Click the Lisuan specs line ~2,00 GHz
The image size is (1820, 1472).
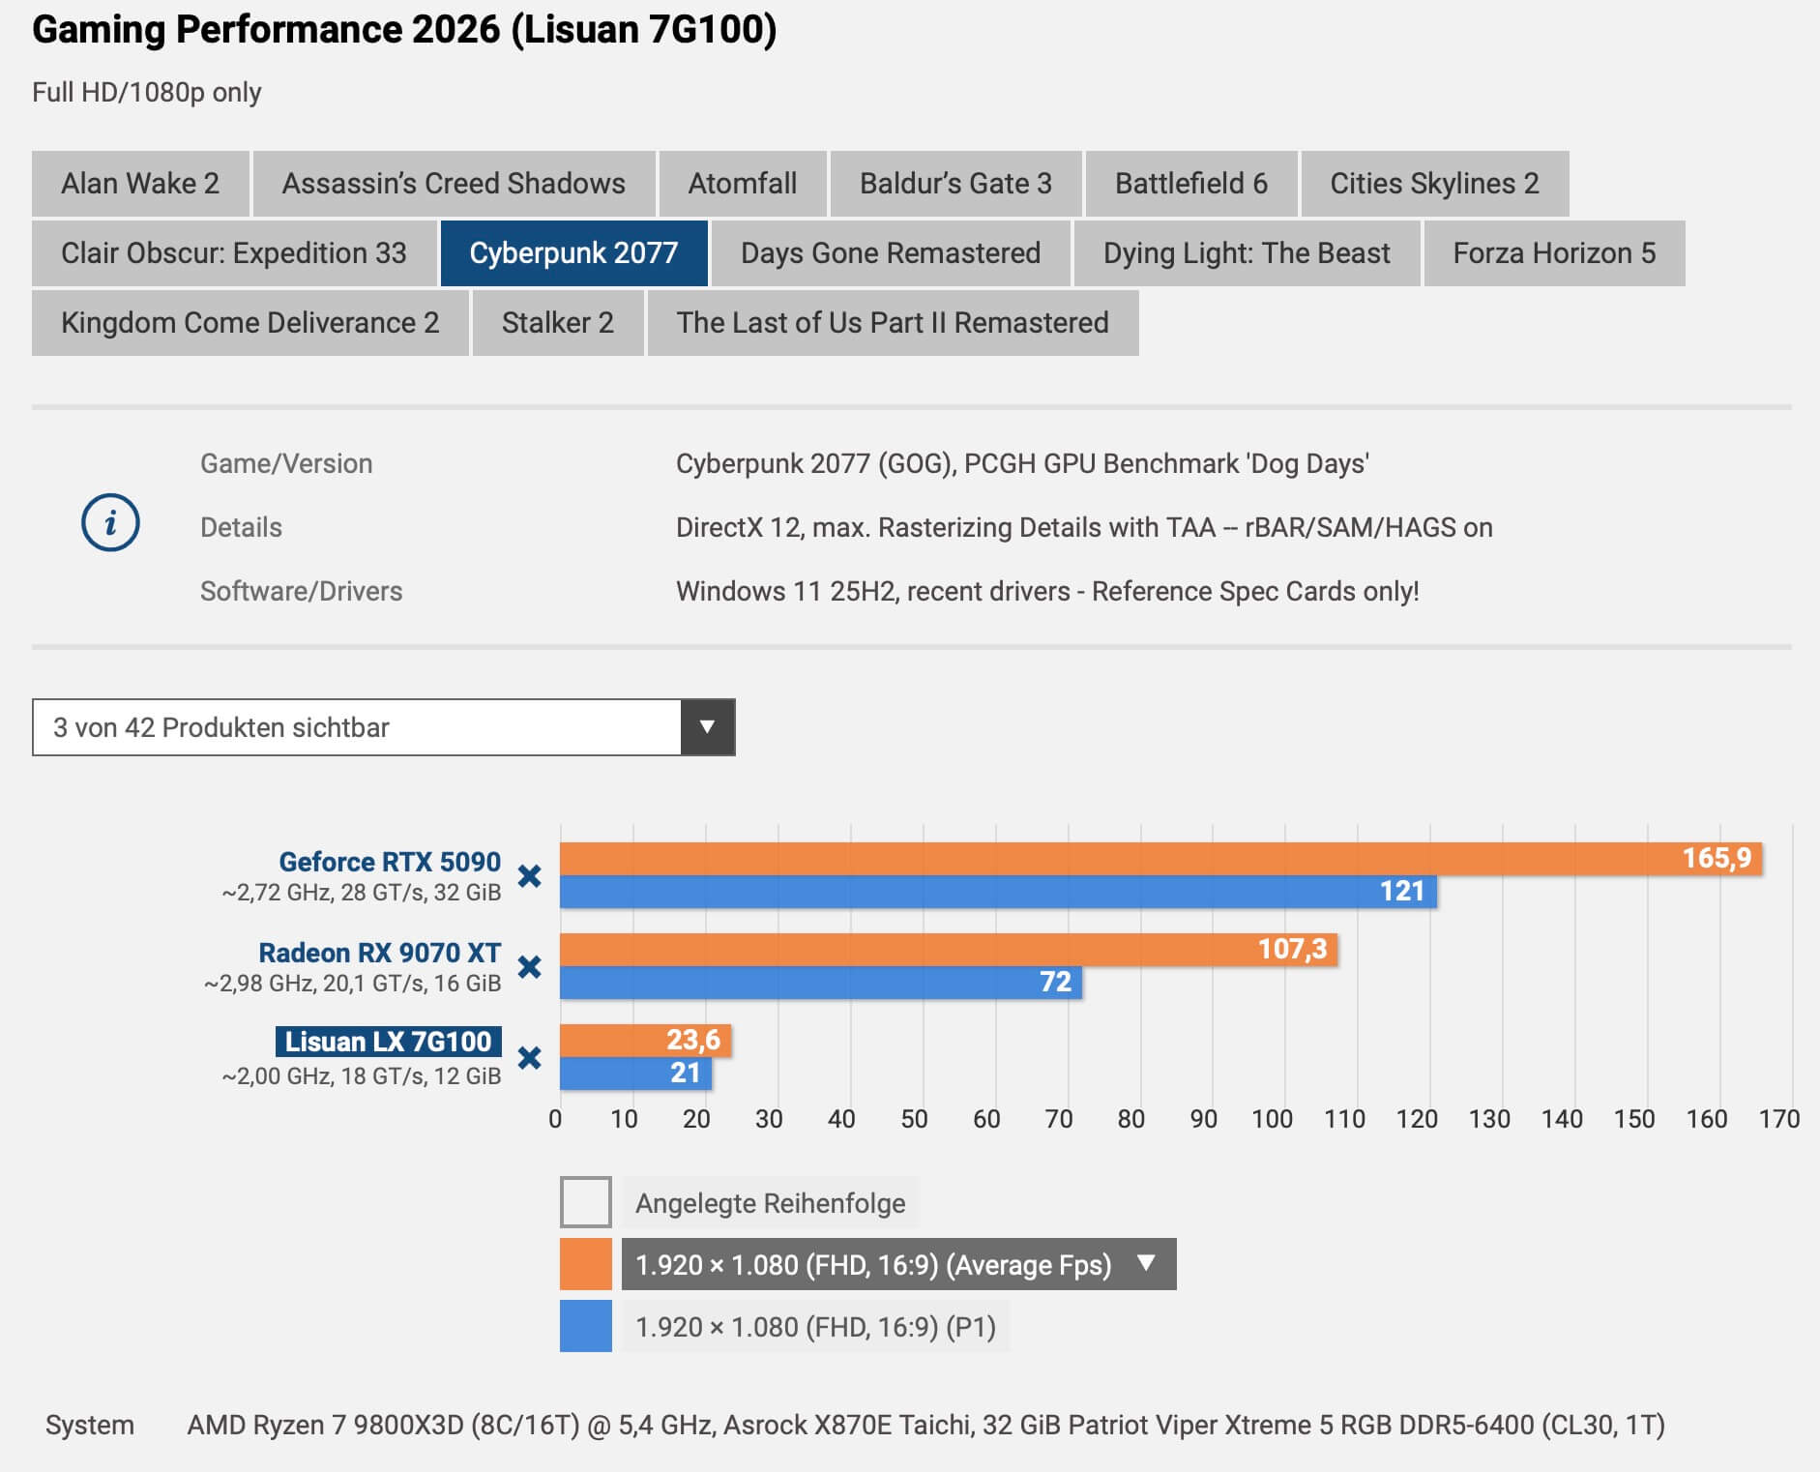(x=362, y=1076)
